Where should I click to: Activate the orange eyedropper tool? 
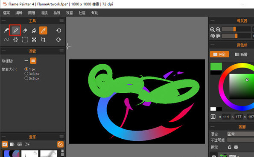point(43,30)
